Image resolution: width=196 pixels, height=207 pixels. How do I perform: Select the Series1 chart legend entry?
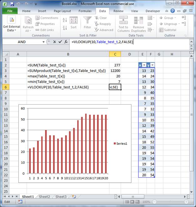120,144
